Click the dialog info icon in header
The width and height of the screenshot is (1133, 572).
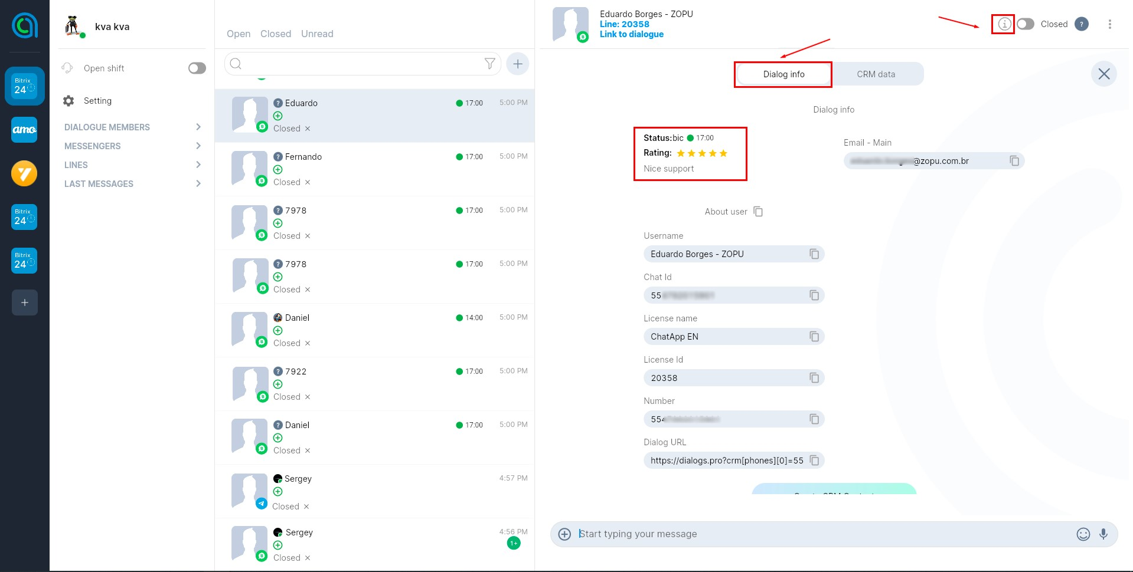pos(1004,24)
